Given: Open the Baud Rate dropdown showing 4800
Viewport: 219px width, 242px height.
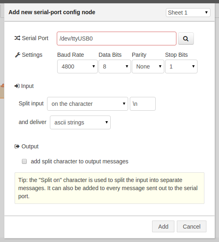Looking at the screenshot, I should (77, 66).
